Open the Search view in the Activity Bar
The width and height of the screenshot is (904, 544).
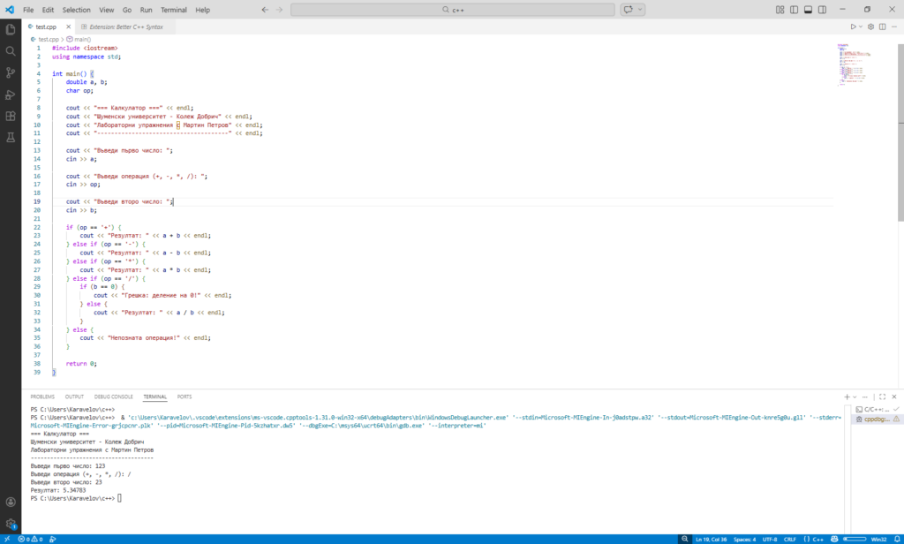(10, 50)
